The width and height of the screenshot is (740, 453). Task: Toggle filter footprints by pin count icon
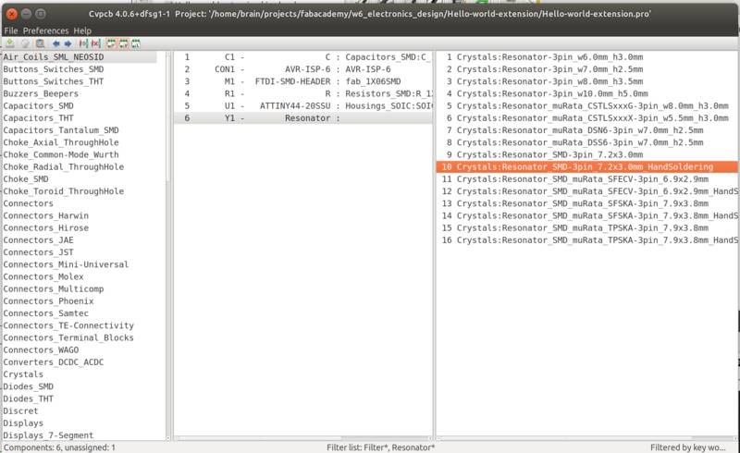coord(124,43)
